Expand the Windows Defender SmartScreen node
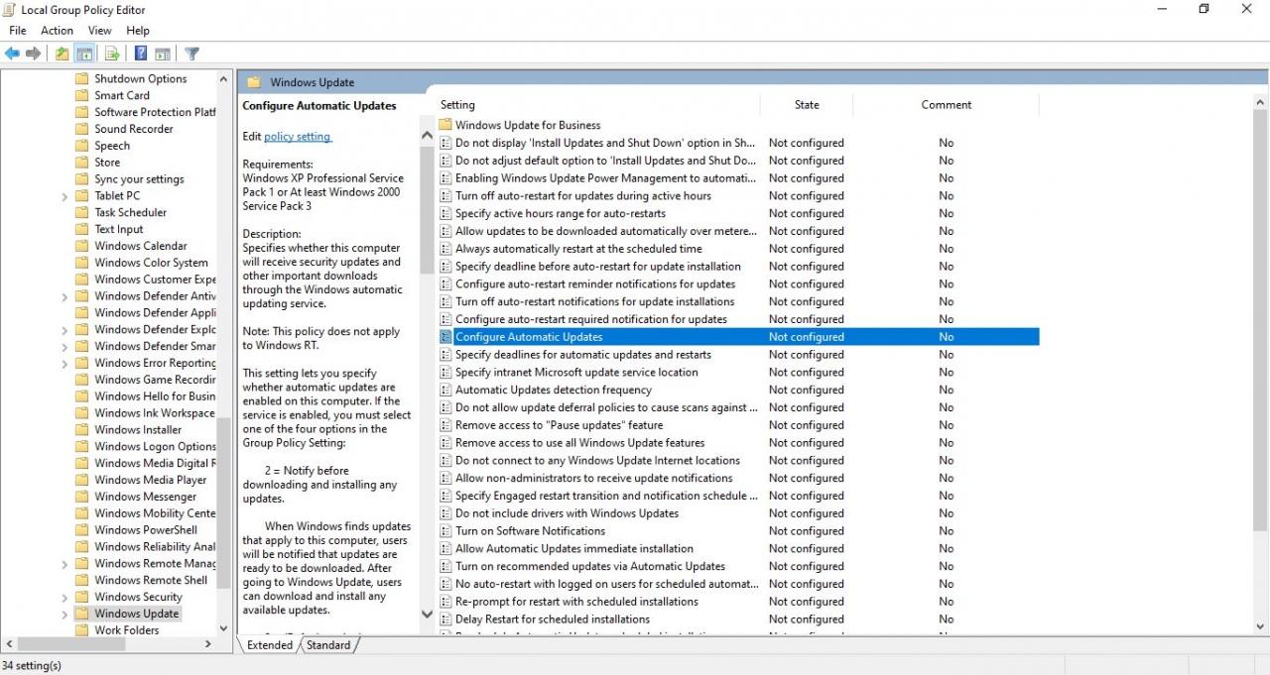1270x675 pixels. [64, 346]
